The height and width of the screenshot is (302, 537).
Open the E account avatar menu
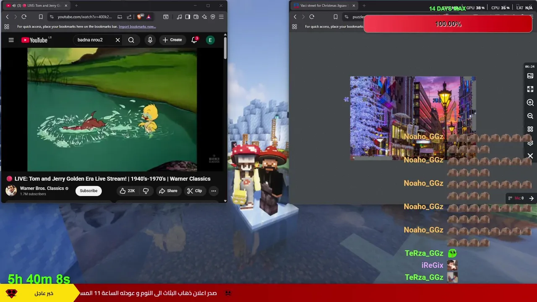(x=210, y=40)
